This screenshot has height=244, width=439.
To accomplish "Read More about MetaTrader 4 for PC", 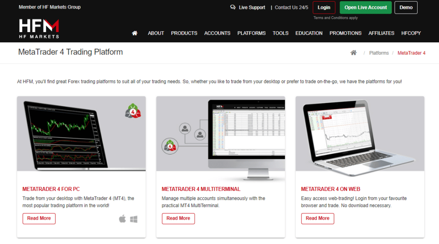I will coord(39,219).
